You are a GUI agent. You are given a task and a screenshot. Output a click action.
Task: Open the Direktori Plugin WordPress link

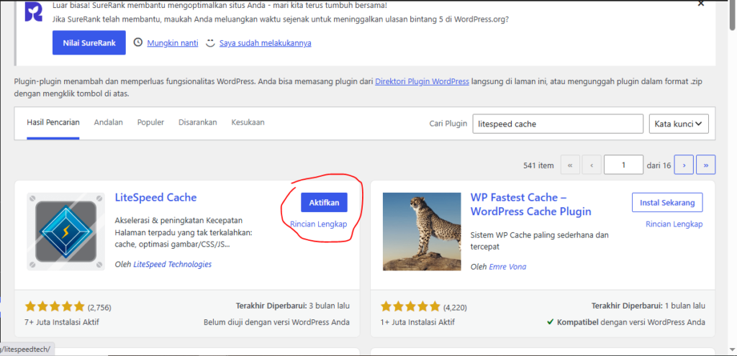point(422,81)
